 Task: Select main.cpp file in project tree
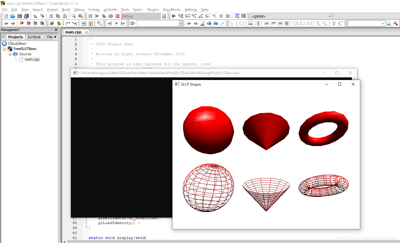pyautogui.click(x=32, y=59)
